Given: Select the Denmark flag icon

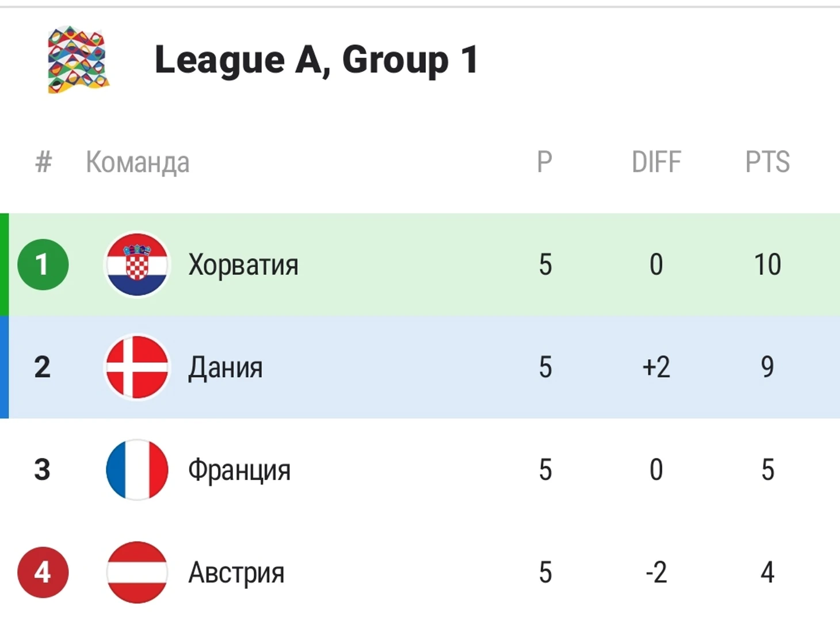Looking at the screenshot, I should (137, 367).
